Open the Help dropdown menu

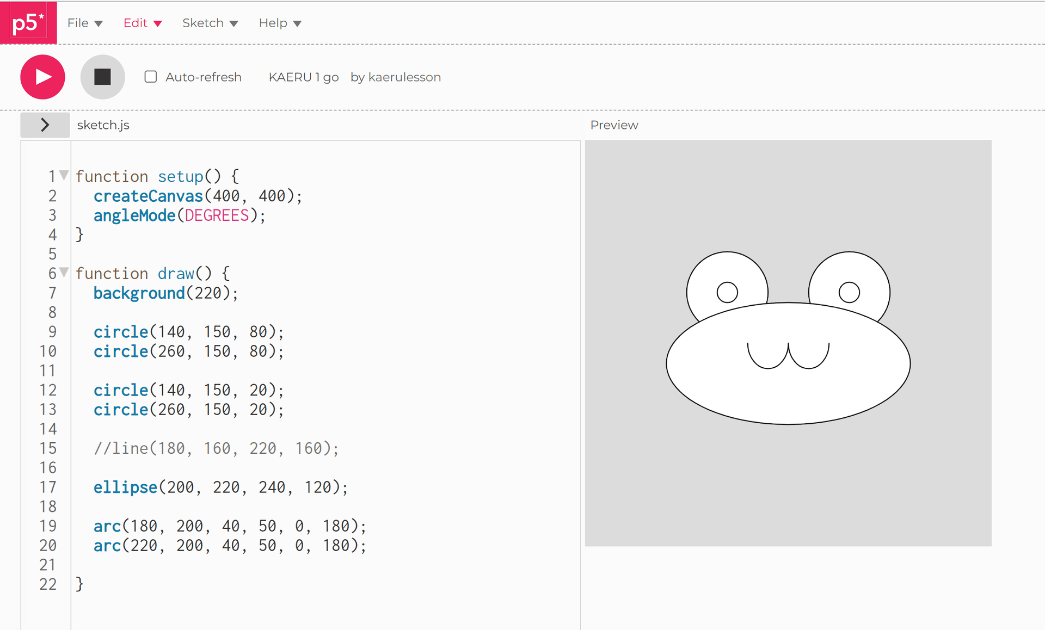[280, 23]
